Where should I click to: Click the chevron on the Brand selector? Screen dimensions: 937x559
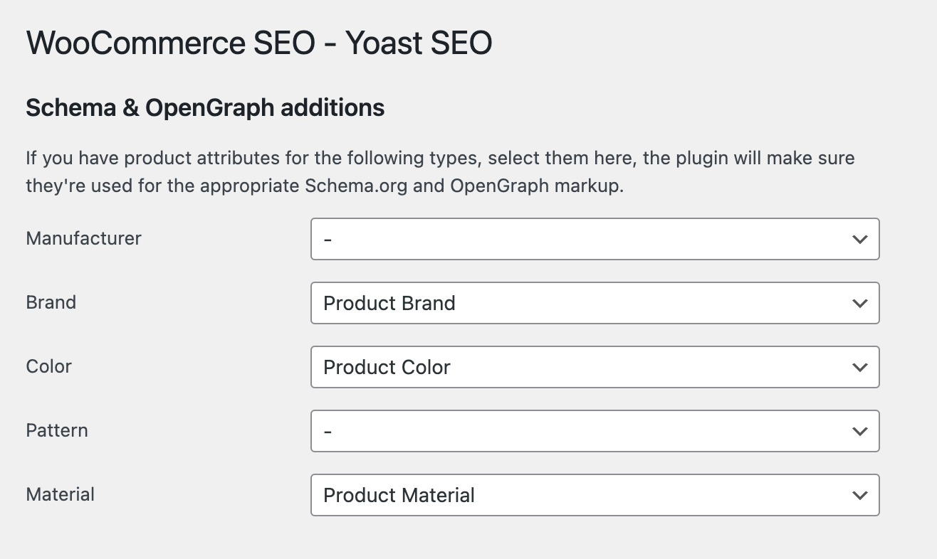click(859, 303)
